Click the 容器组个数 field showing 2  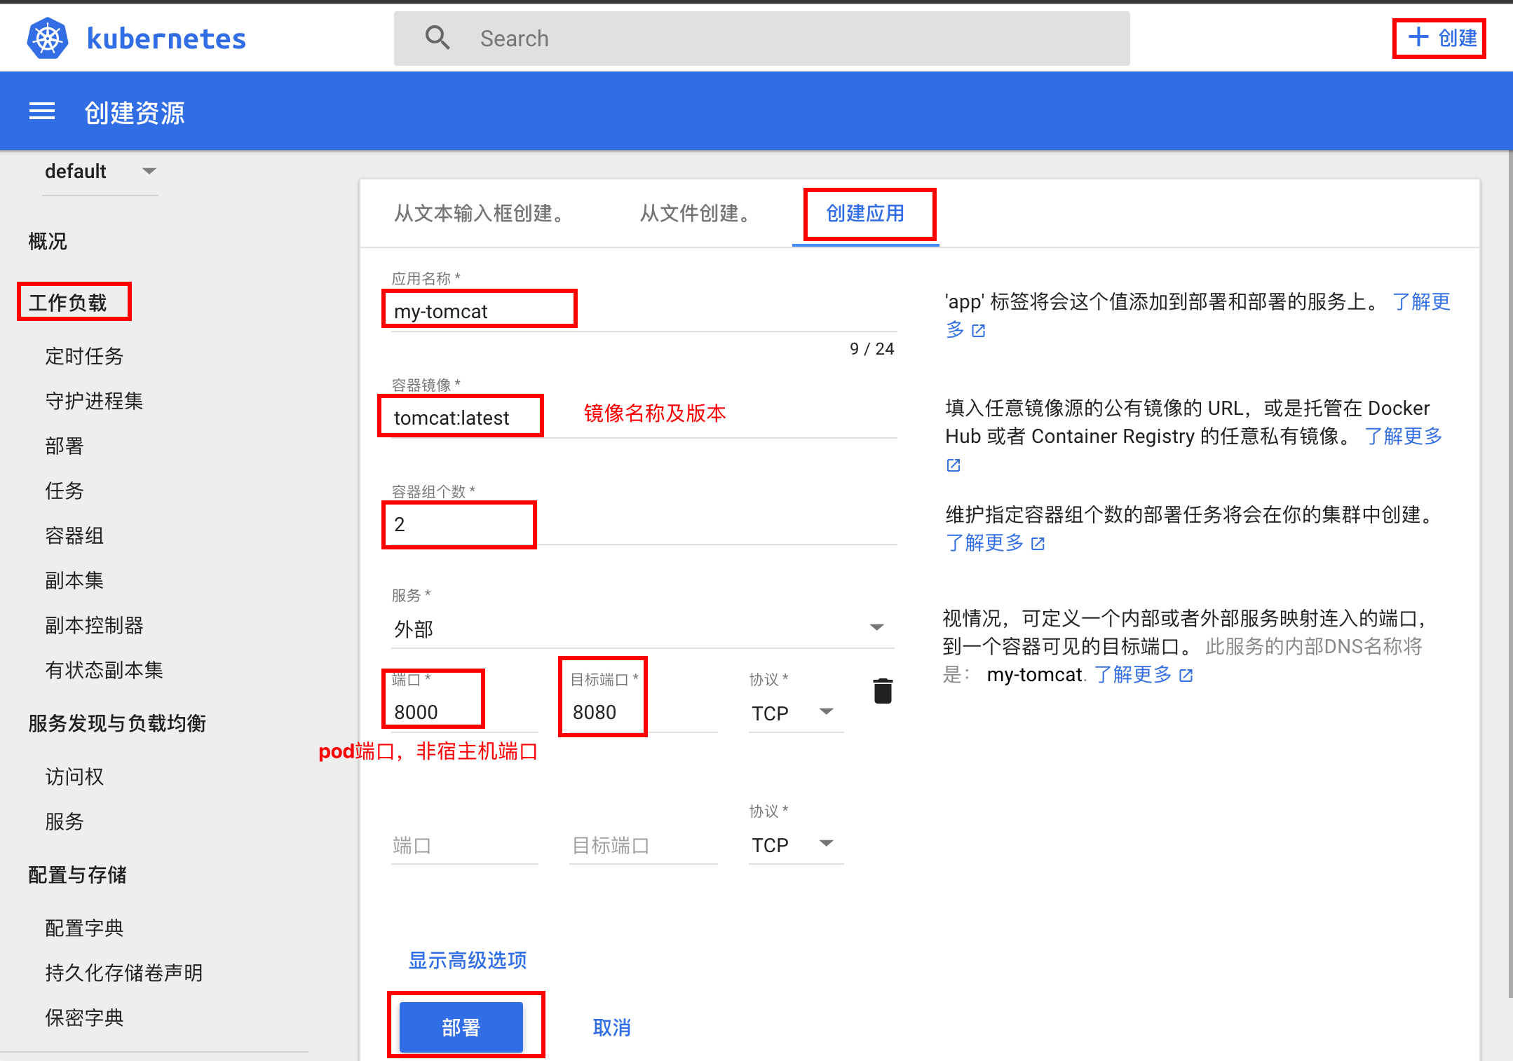(x=643, y=524)
